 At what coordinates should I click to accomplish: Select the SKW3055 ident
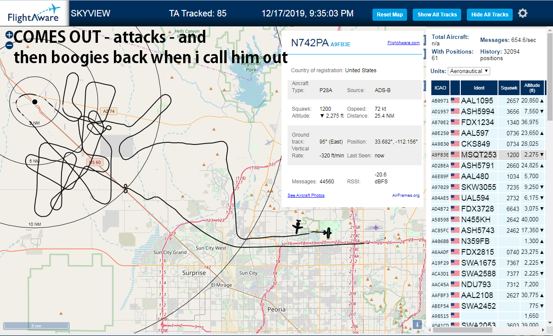[x=479, y=187]
